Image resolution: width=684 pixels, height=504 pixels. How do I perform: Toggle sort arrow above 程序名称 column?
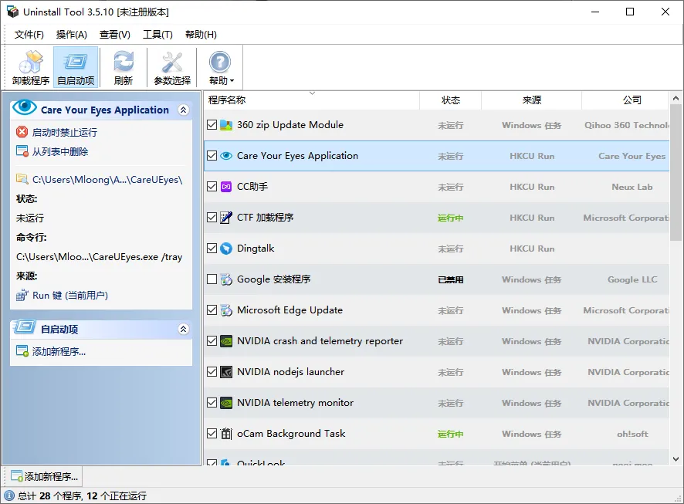pos(313,93)
